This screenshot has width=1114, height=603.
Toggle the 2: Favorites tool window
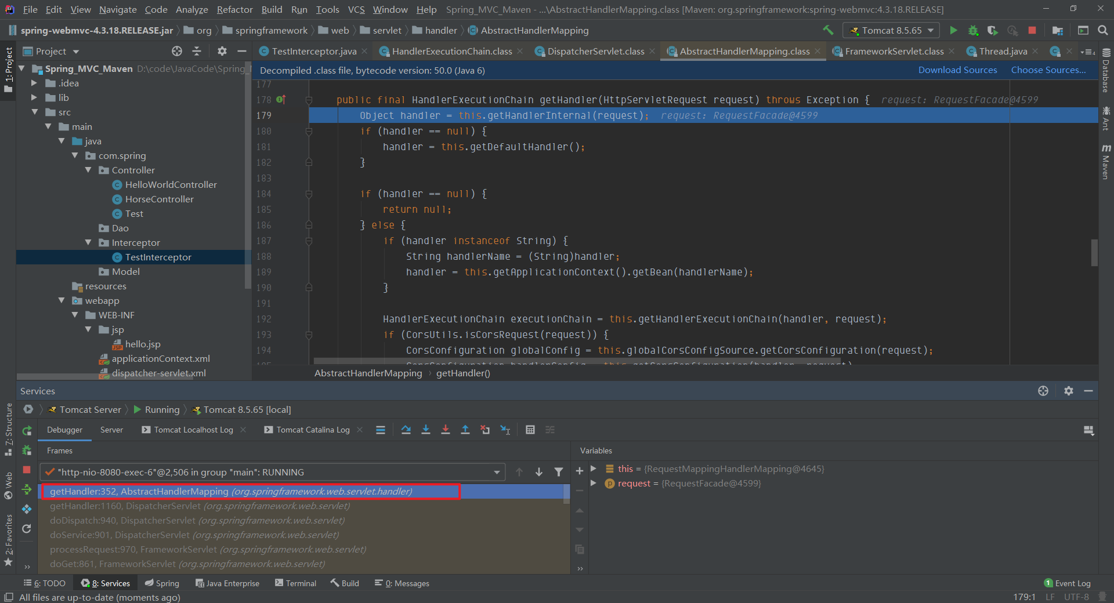coord(8,540)
